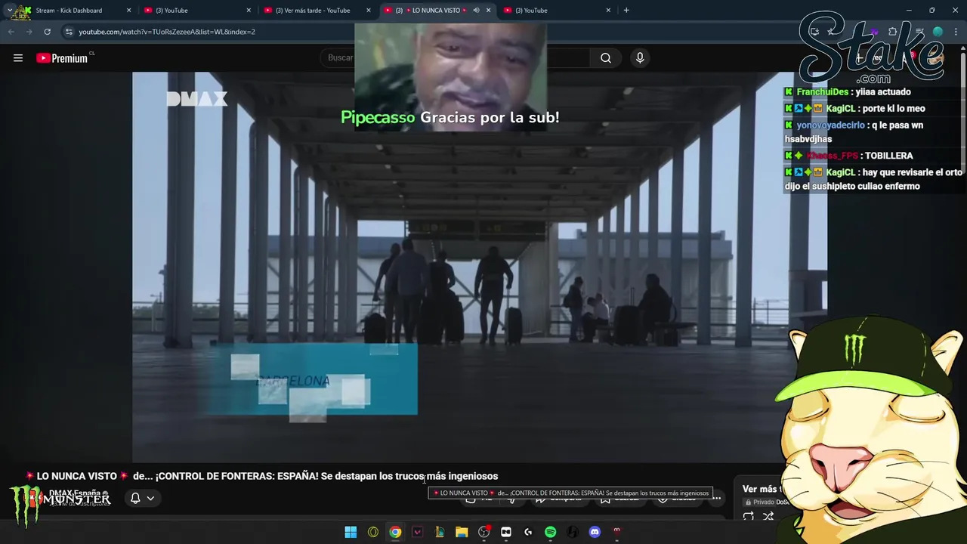Open the tab search chevron
967x544 pixels.
pos(10,11)
